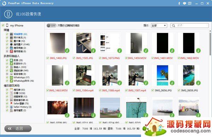Click the search field at top right

coord(189,25)
